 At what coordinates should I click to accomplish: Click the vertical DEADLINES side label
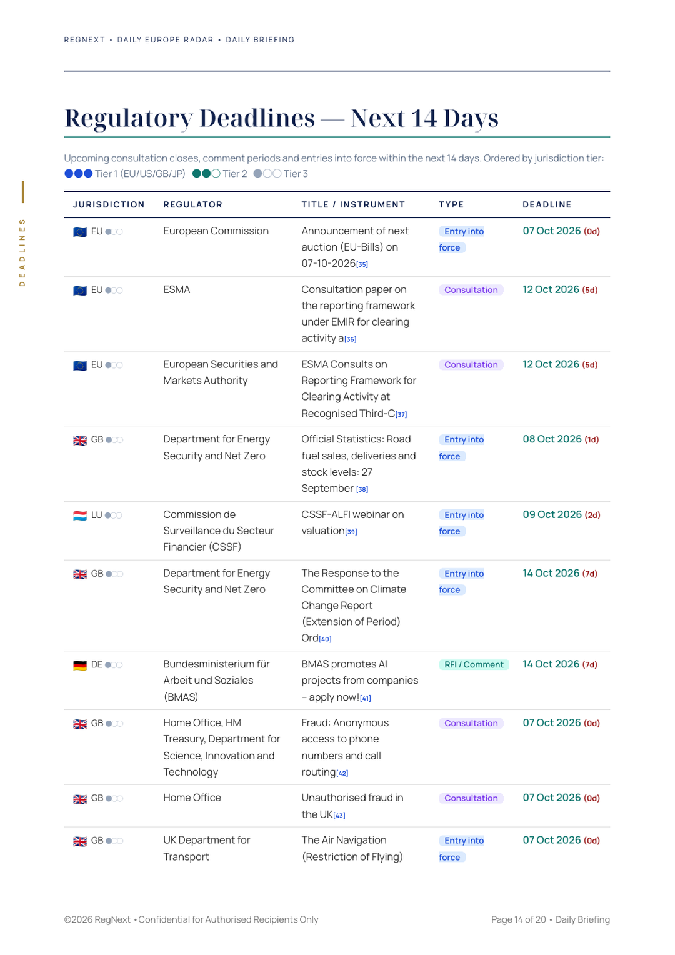click(x=22, y=252)
